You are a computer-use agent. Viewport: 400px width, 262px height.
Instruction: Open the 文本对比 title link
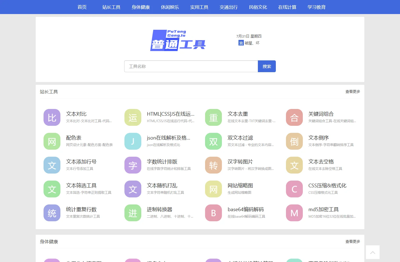click(76, 114)
